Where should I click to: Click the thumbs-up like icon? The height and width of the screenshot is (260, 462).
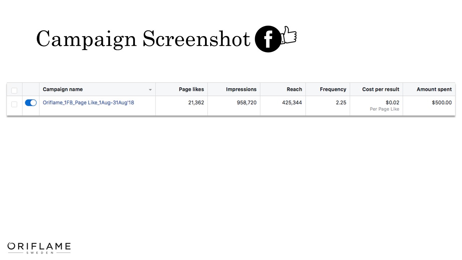point(289,35)
